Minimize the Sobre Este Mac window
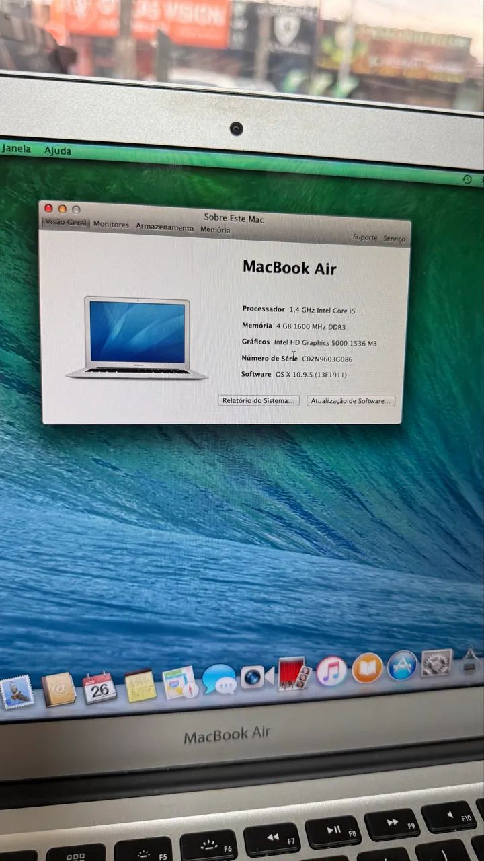 63,209
